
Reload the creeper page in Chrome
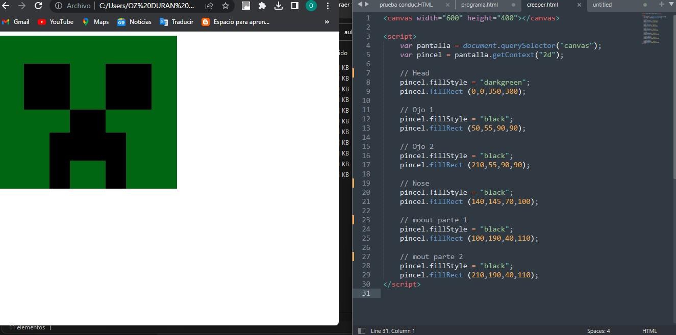pos(38,6)
